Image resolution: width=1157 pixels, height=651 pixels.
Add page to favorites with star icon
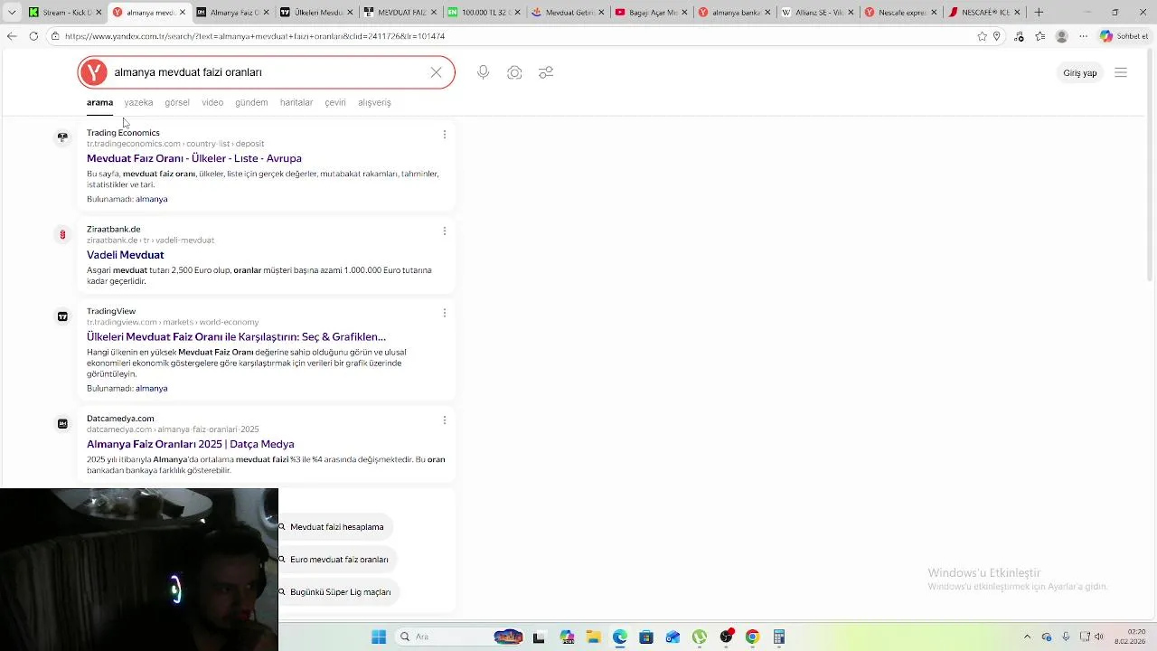coord(982,36)
